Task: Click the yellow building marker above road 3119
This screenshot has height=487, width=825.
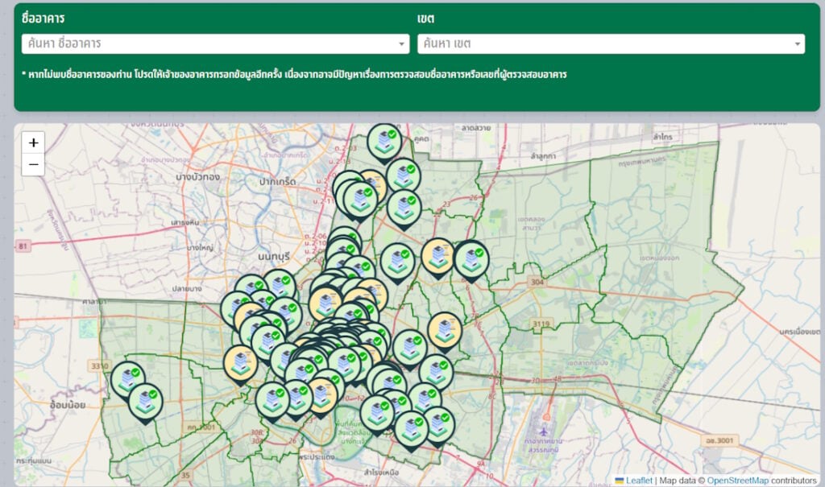Action: [444, 328]
